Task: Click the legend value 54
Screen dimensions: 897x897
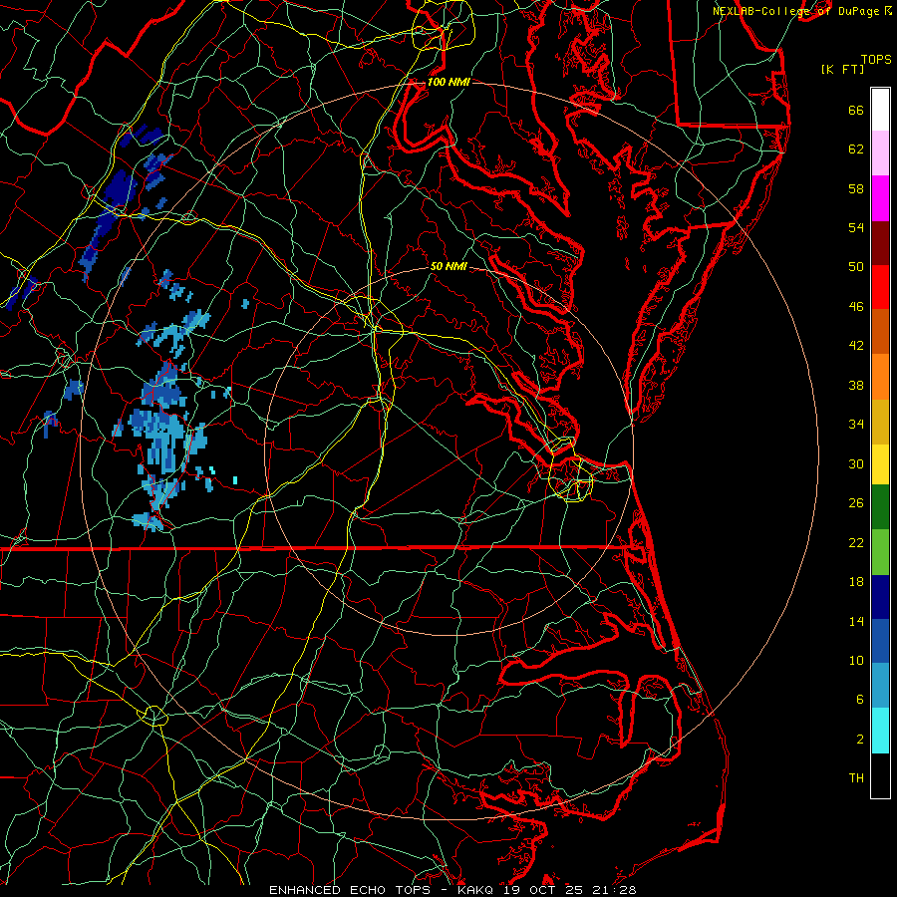Action: 856,227
